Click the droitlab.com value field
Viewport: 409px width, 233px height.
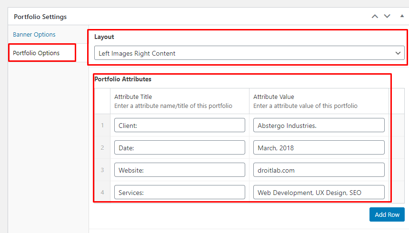(319, 170)
